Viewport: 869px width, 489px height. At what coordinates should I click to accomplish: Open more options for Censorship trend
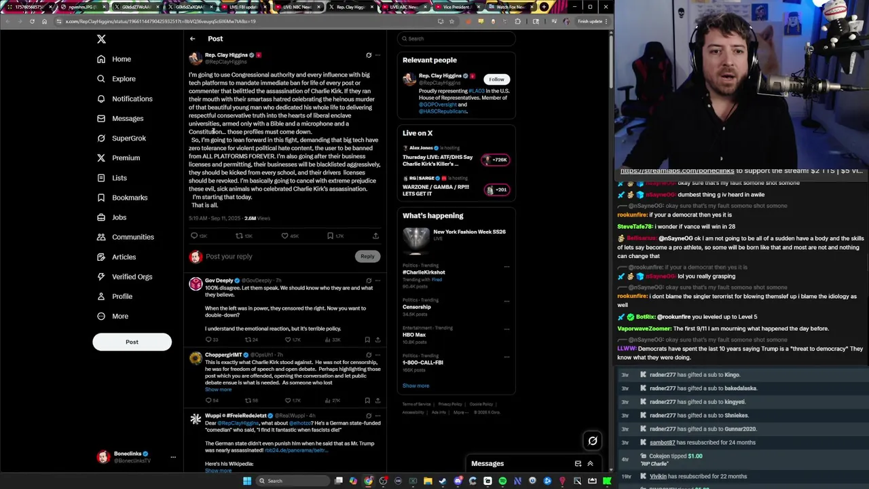[506, 300]
